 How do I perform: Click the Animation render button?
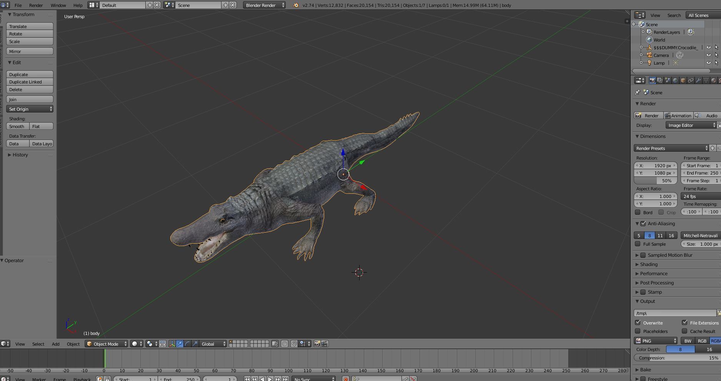(x=678, y=115)
